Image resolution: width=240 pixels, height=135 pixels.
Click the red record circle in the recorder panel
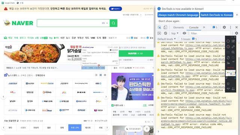click(x=228, y=46)
